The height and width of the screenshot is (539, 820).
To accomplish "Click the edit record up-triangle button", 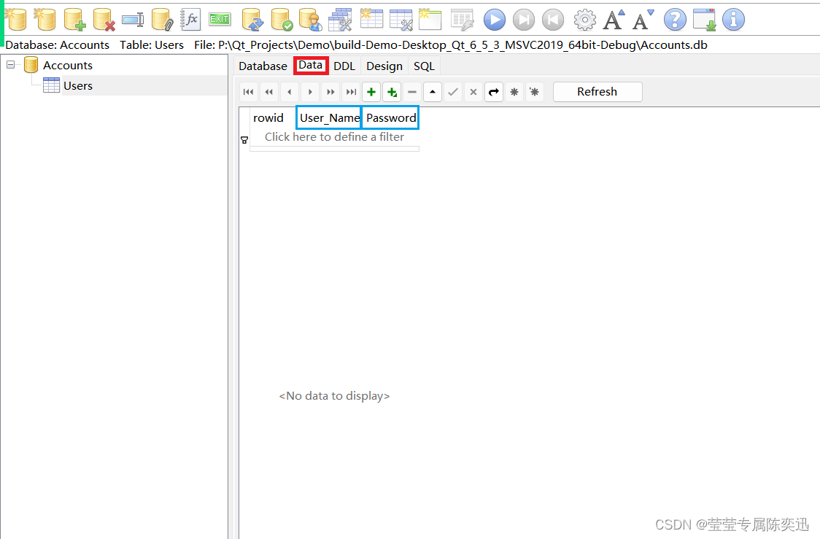I will [x=433, y=92].
